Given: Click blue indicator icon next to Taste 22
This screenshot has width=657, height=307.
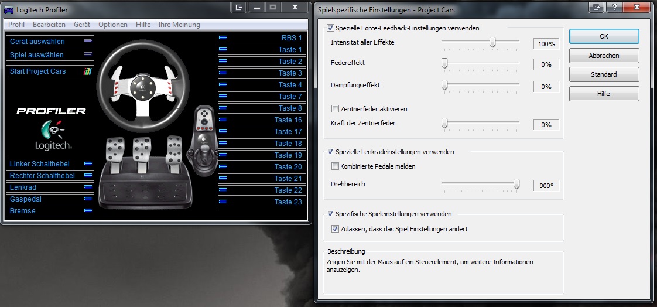Looking at the screenshot, I should (223, 190).
